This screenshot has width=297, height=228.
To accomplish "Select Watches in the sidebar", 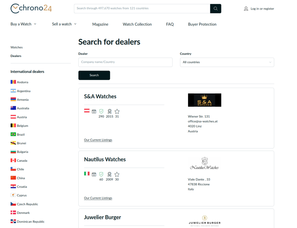I will click(17, 47).
